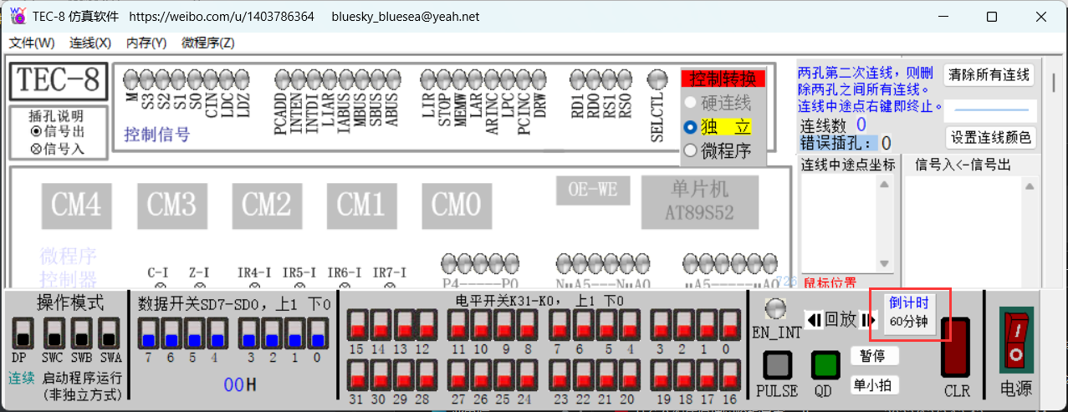Click the green QD start button

point(825,365)
